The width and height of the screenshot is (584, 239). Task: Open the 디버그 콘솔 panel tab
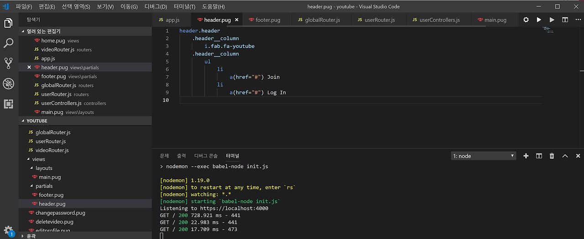[x=206, y=156]
